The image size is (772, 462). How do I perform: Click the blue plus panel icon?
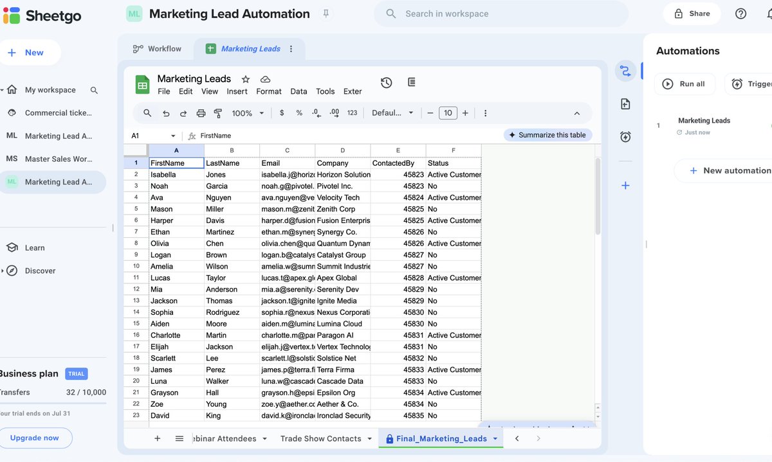point(625,186)
